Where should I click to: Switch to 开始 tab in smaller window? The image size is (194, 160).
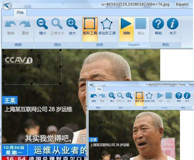click(x=99, y=89)
